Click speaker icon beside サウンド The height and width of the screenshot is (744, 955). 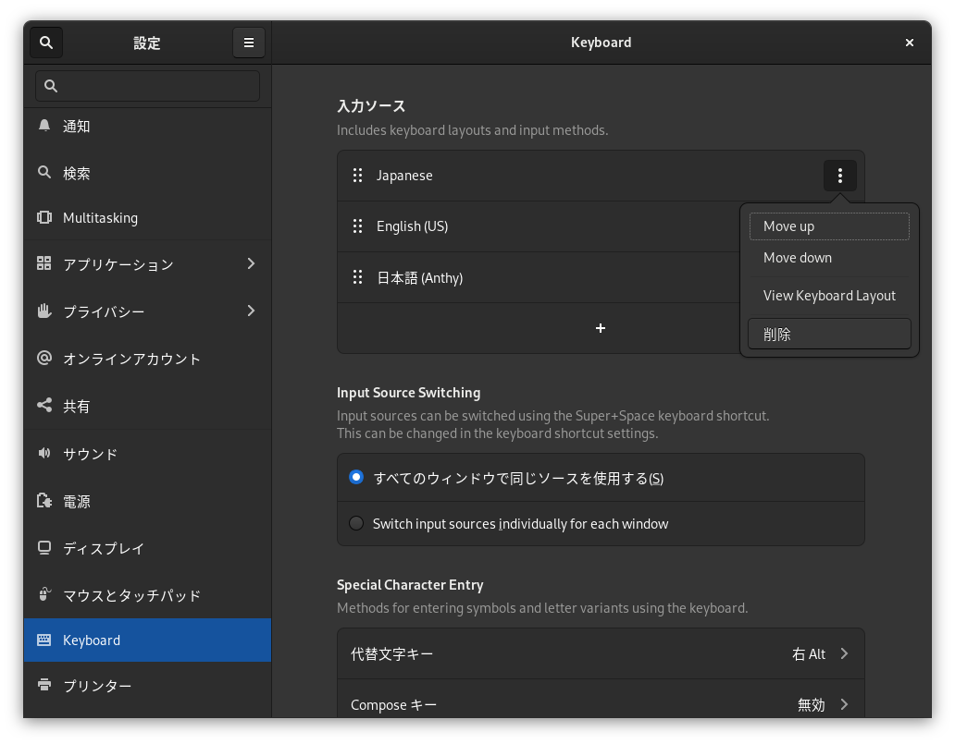[43, 453]
